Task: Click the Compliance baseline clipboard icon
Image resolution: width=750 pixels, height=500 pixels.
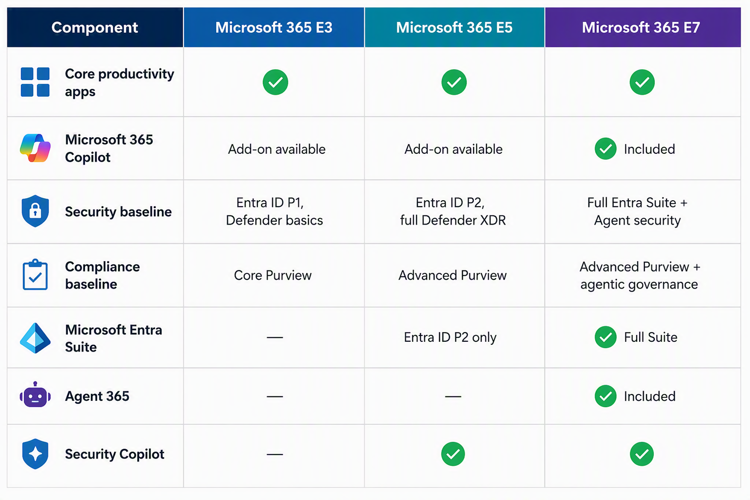Action: click(35, 275)
